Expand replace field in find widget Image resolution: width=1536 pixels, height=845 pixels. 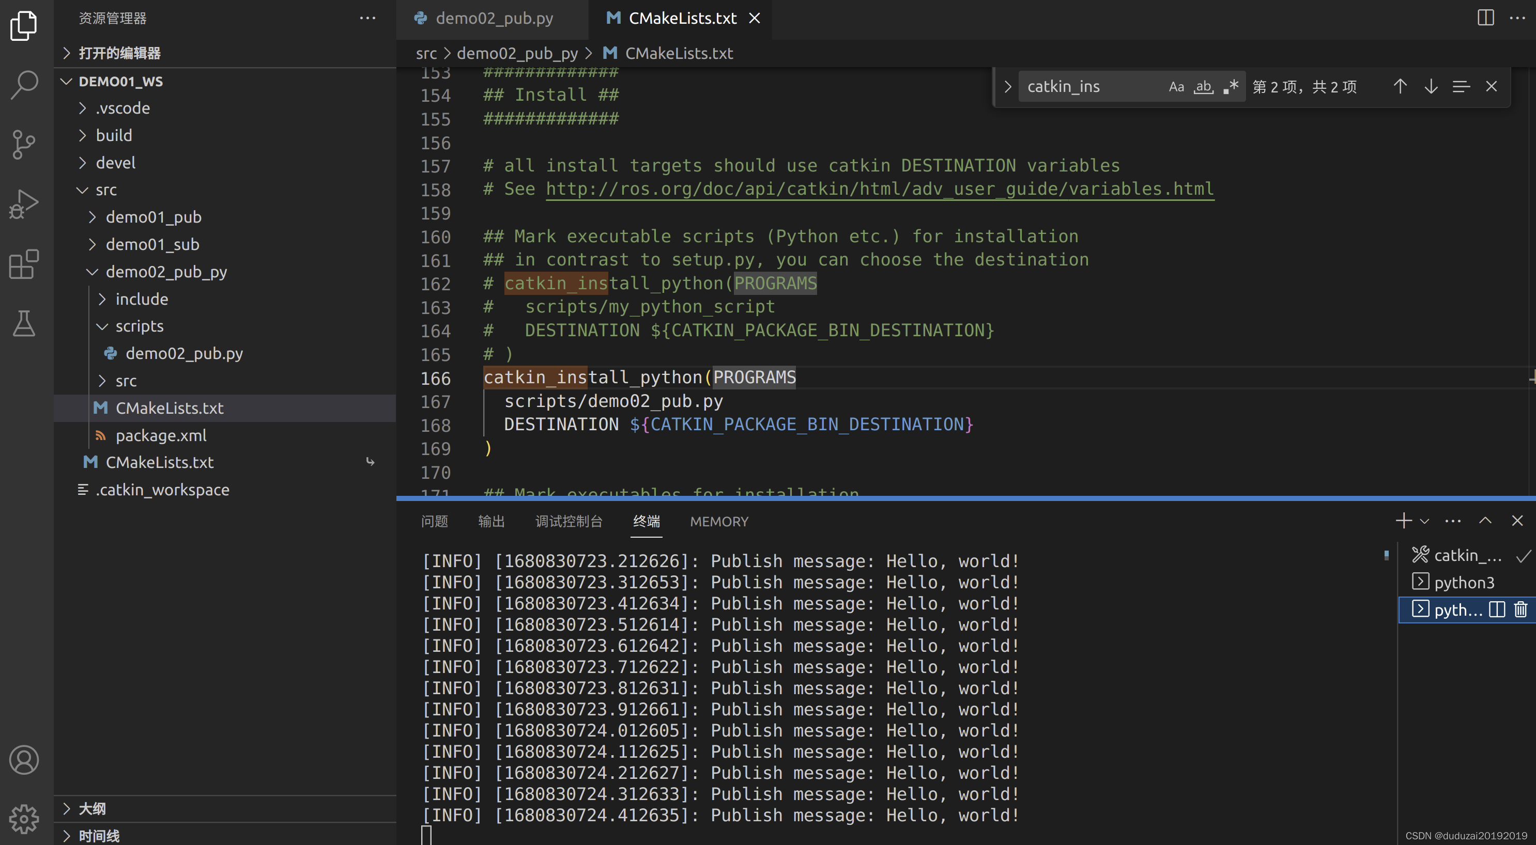coord(1008,86)
